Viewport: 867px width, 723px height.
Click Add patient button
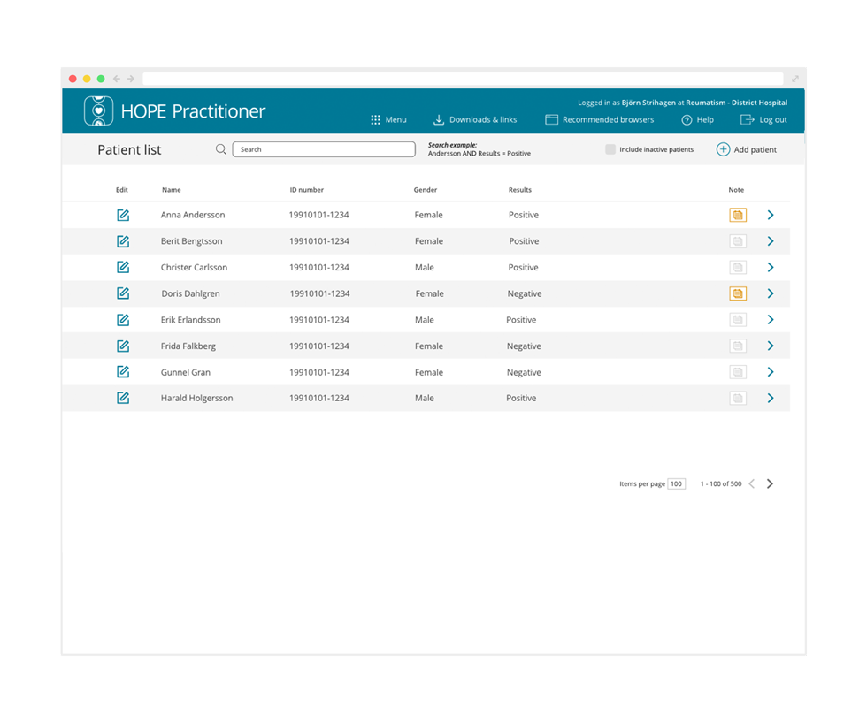[747, 149]
